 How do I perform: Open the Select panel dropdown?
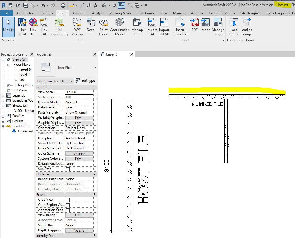(x=9, y=40)
